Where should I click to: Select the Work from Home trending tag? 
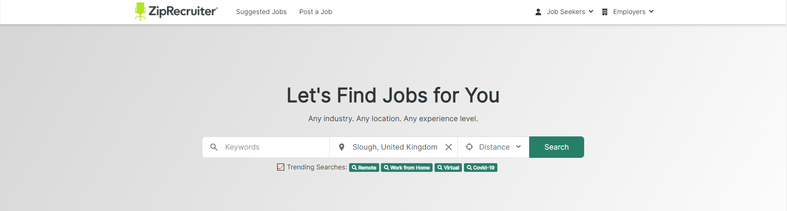[x=407, y=168]
